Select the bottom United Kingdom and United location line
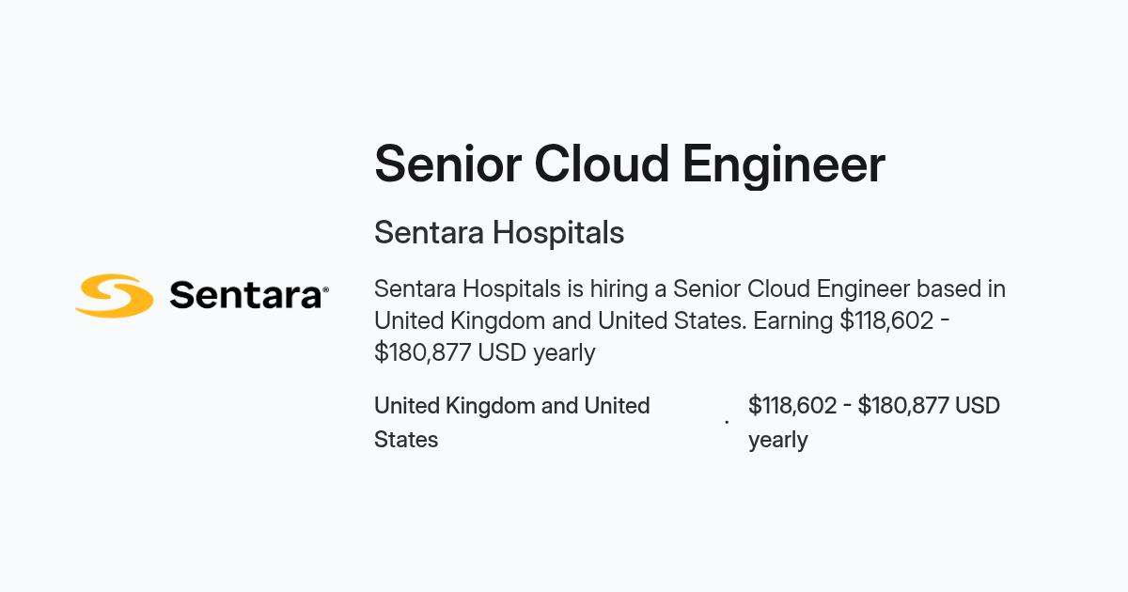1128x592 pixels. click(x=512, y=406)
